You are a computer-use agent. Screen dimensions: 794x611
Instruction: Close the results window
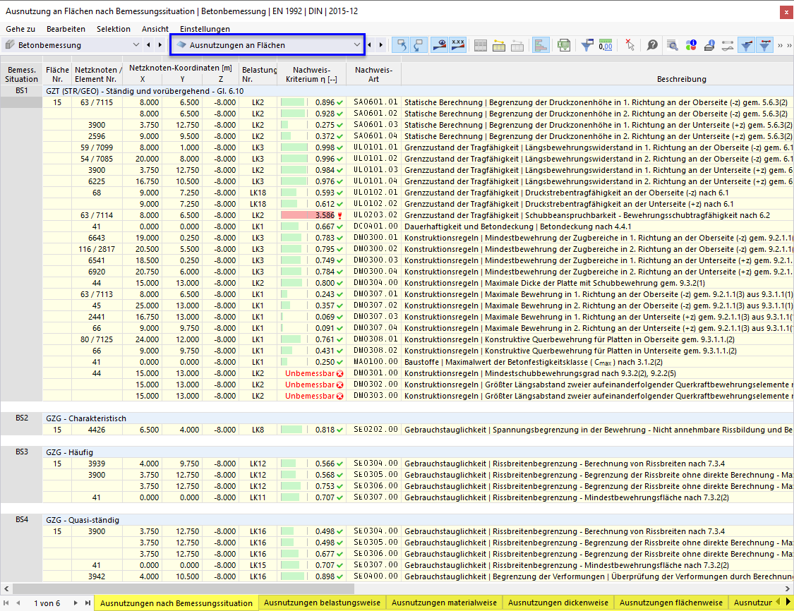point(786,11)
